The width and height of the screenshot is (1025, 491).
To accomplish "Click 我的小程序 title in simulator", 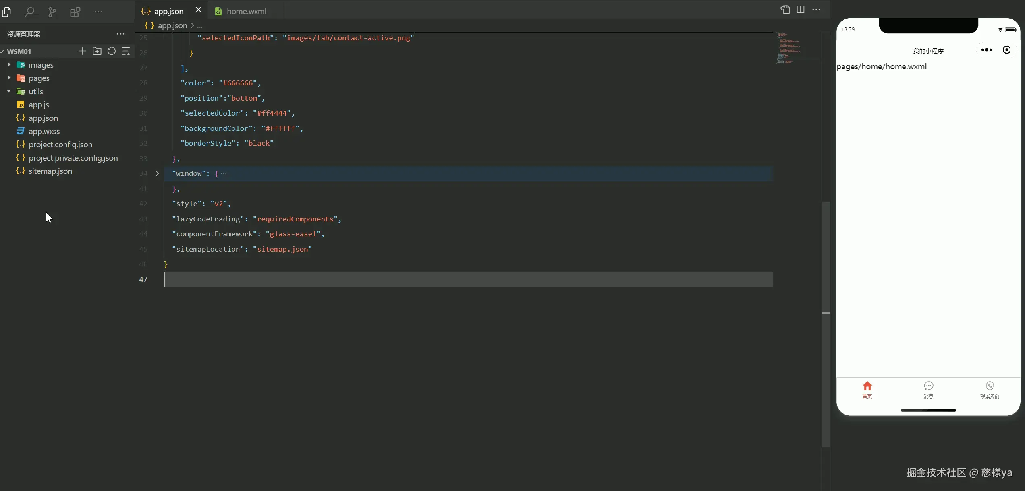I will click(928, 51).
